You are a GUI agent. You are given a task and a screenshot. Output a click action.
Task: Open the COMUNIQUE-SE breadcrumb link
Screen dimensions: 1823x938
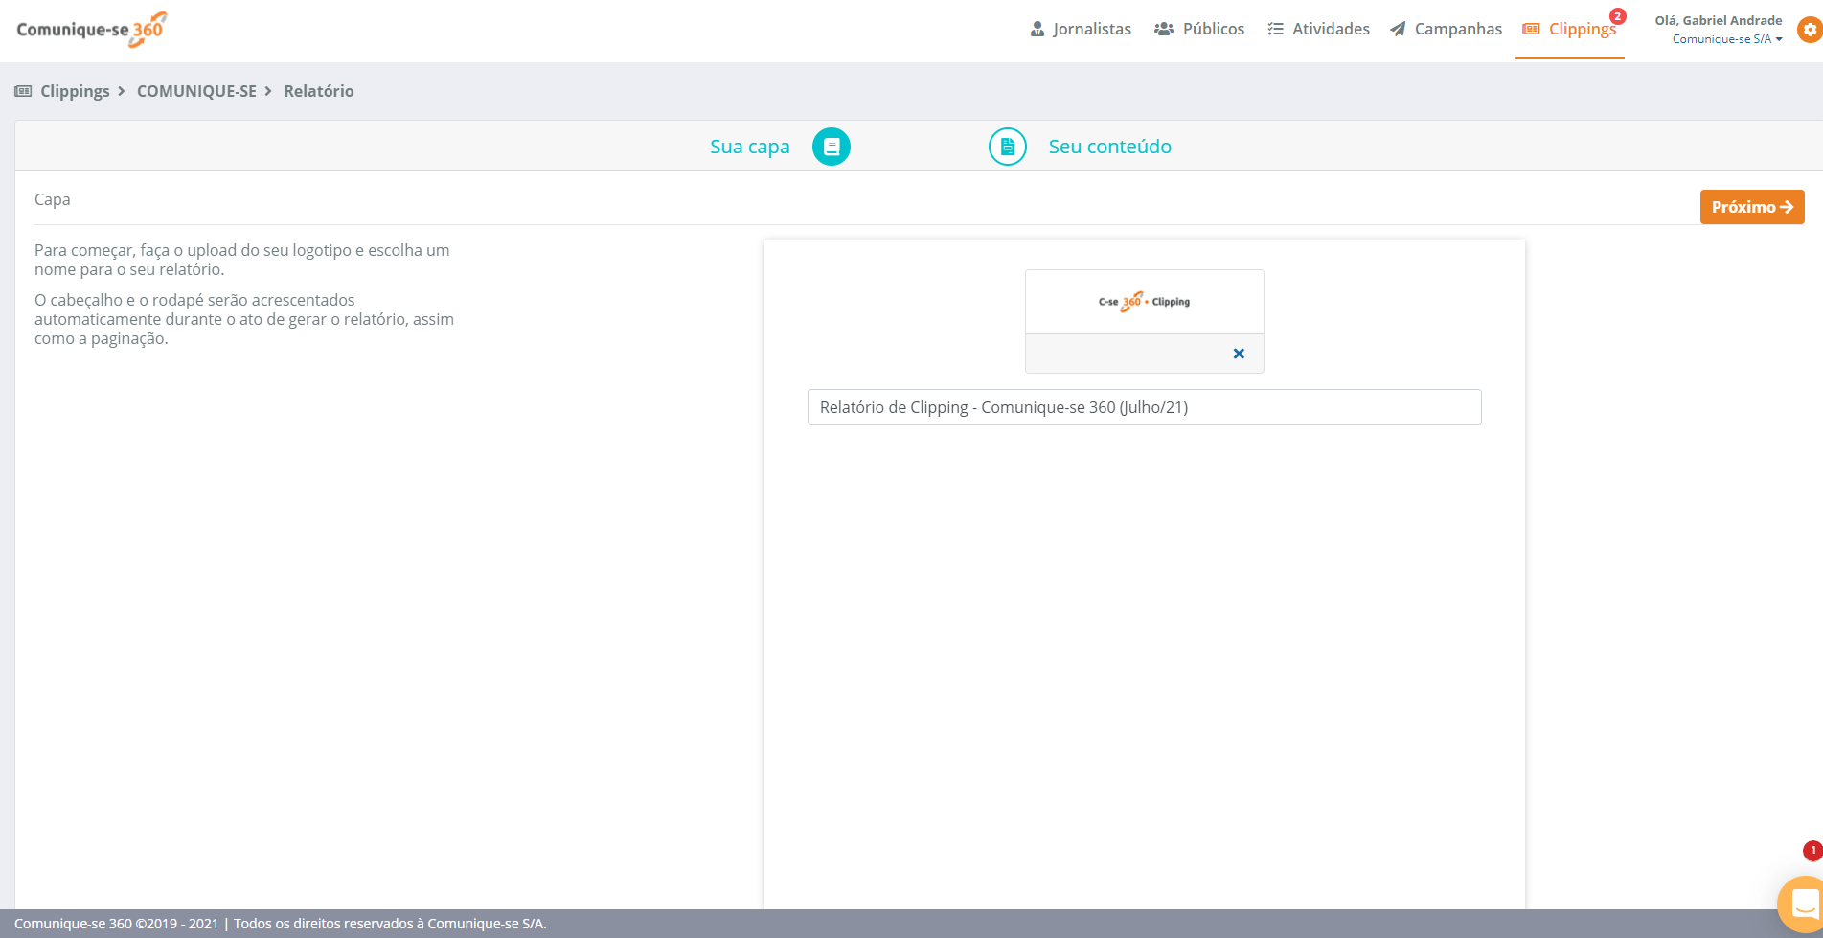196,90
